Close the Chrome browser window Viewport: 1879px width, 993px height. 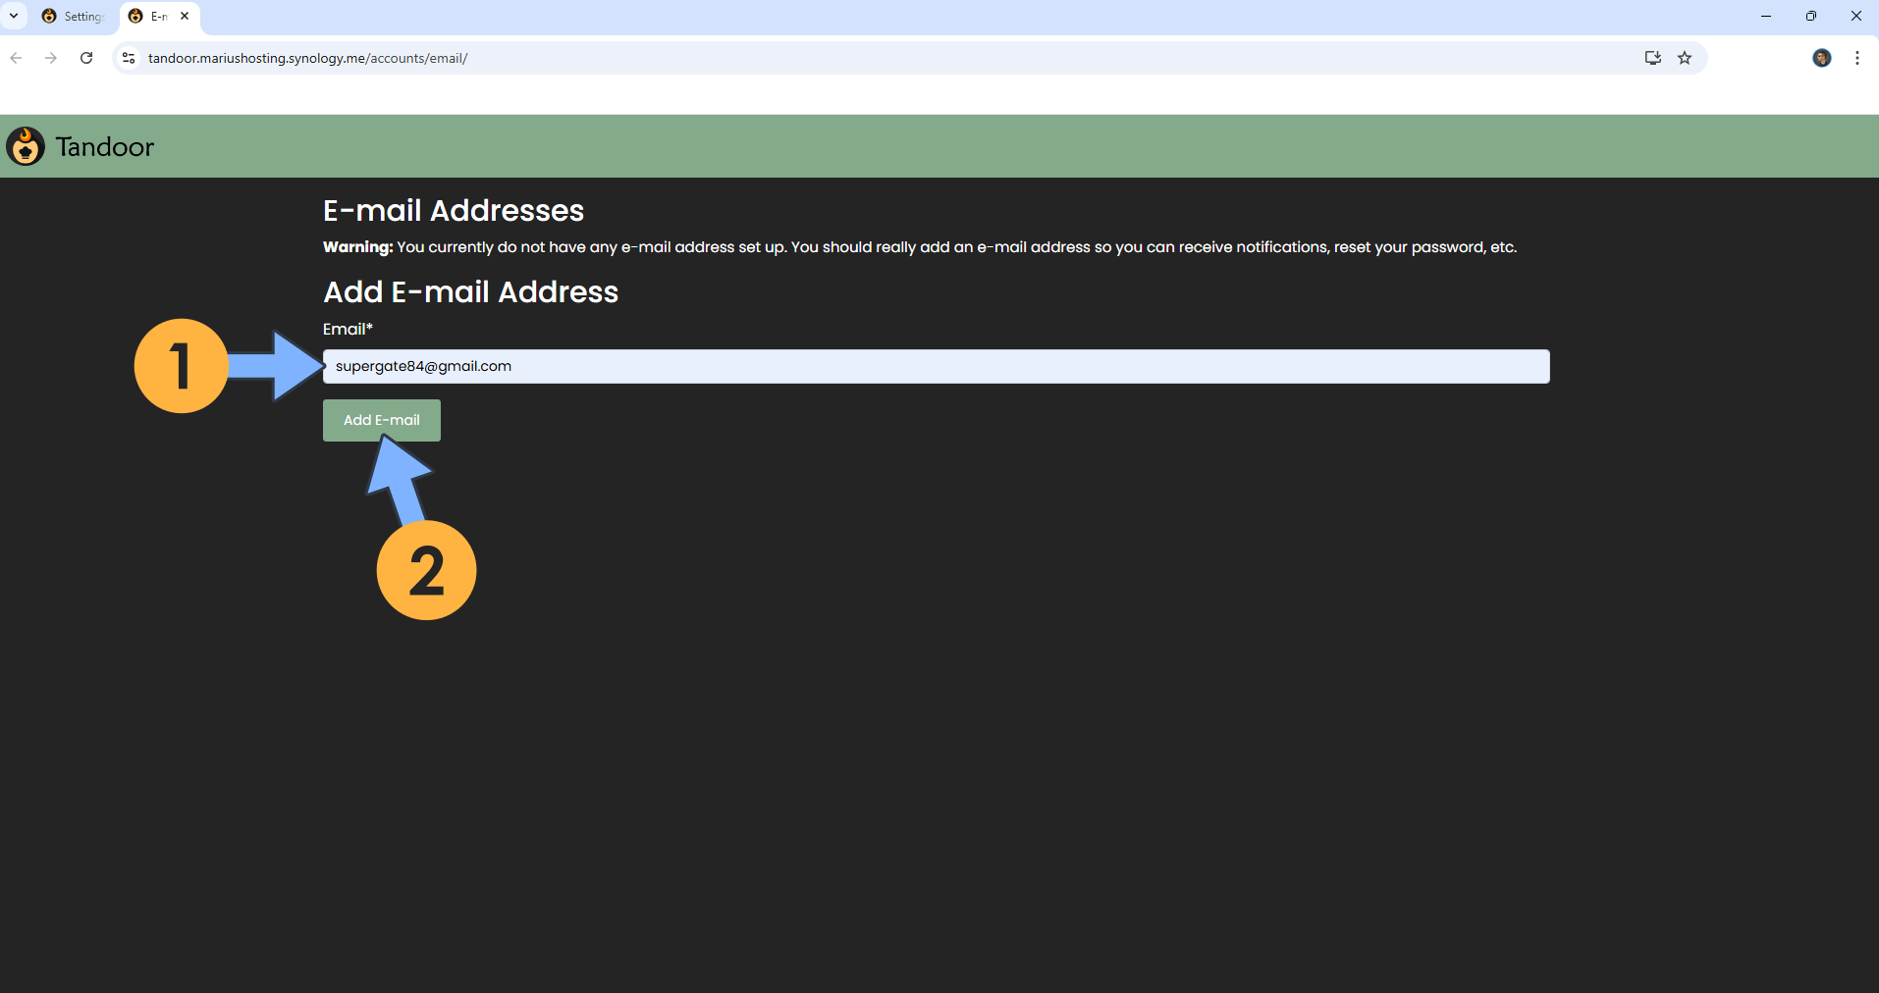1855,16
